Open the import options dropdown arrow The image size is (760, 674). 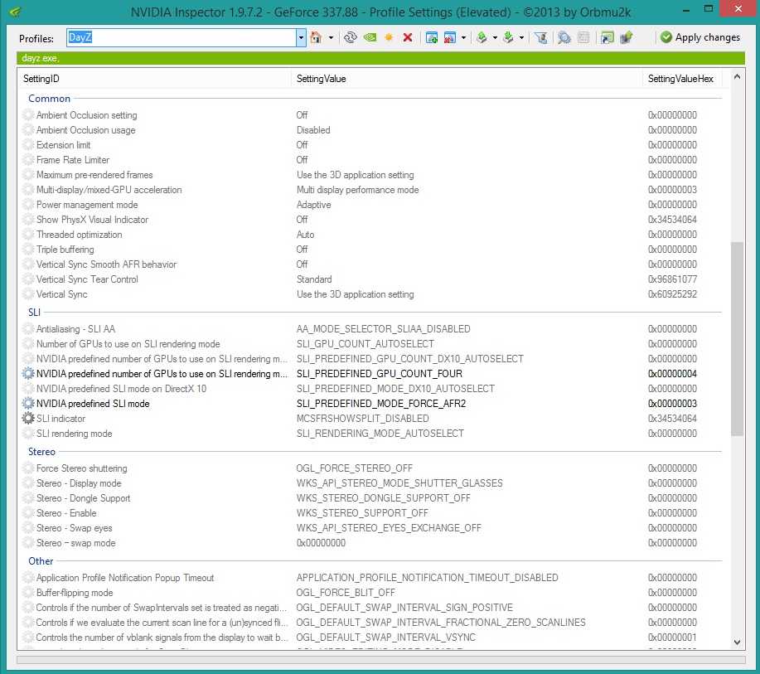coord(521,37)
